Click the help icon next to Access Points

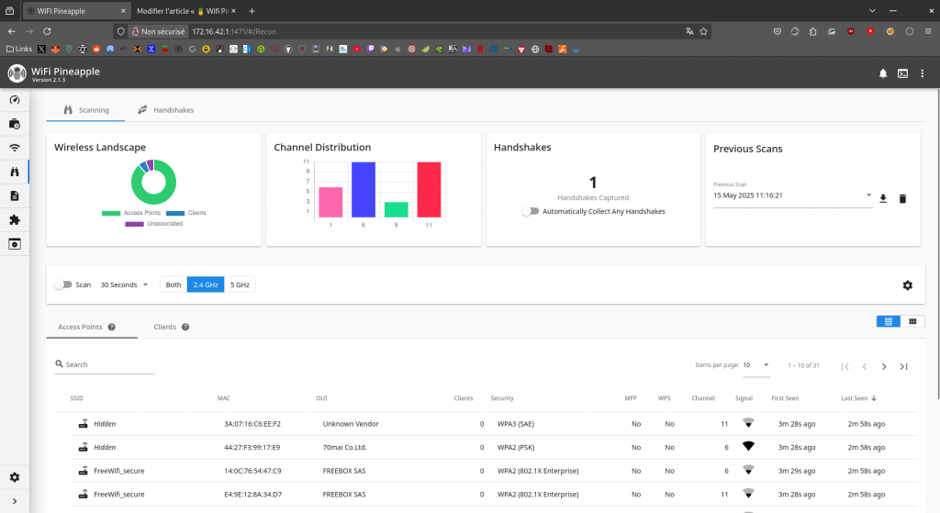click(x=111, y=328)
